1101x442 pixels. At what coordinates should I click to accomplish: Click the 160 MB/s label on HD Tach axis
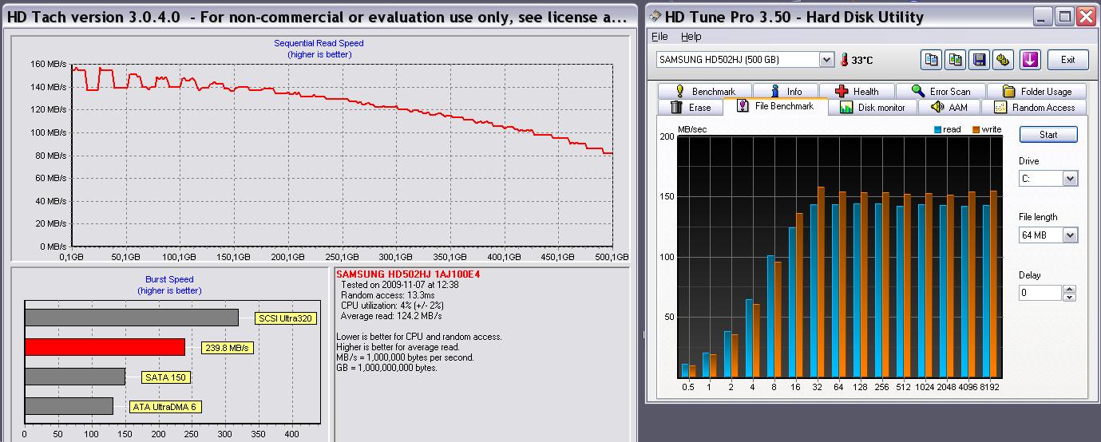pos(49,65)
